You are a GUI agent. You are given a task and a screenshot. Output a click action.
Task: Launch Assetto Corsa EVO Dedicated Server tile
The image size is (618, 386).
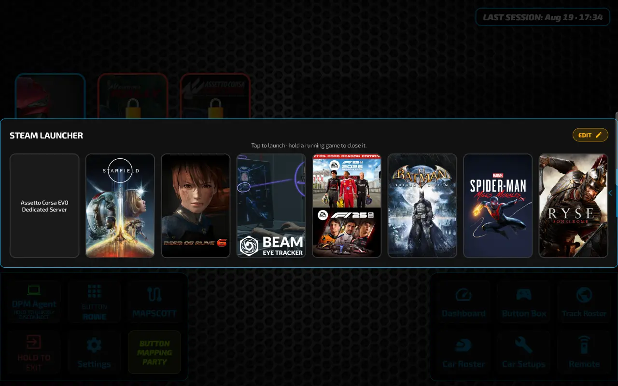pos(44,206)
